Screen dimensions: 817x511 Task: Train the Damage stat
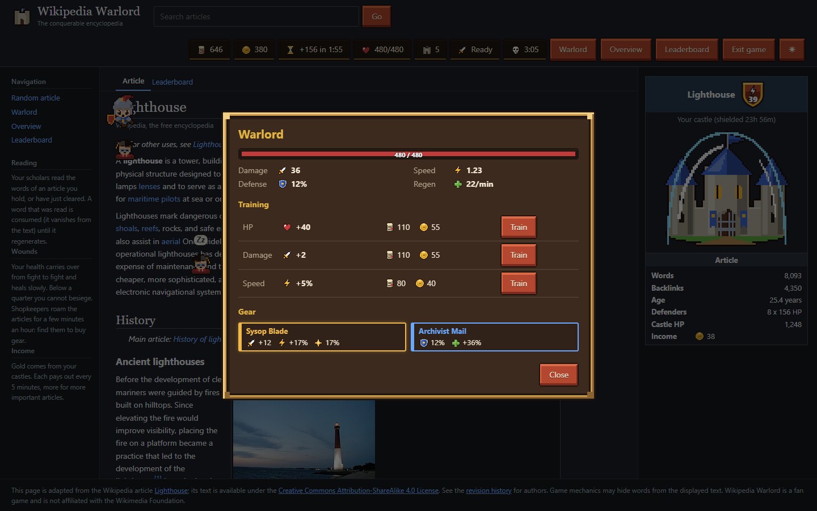[x=519, y=255]
